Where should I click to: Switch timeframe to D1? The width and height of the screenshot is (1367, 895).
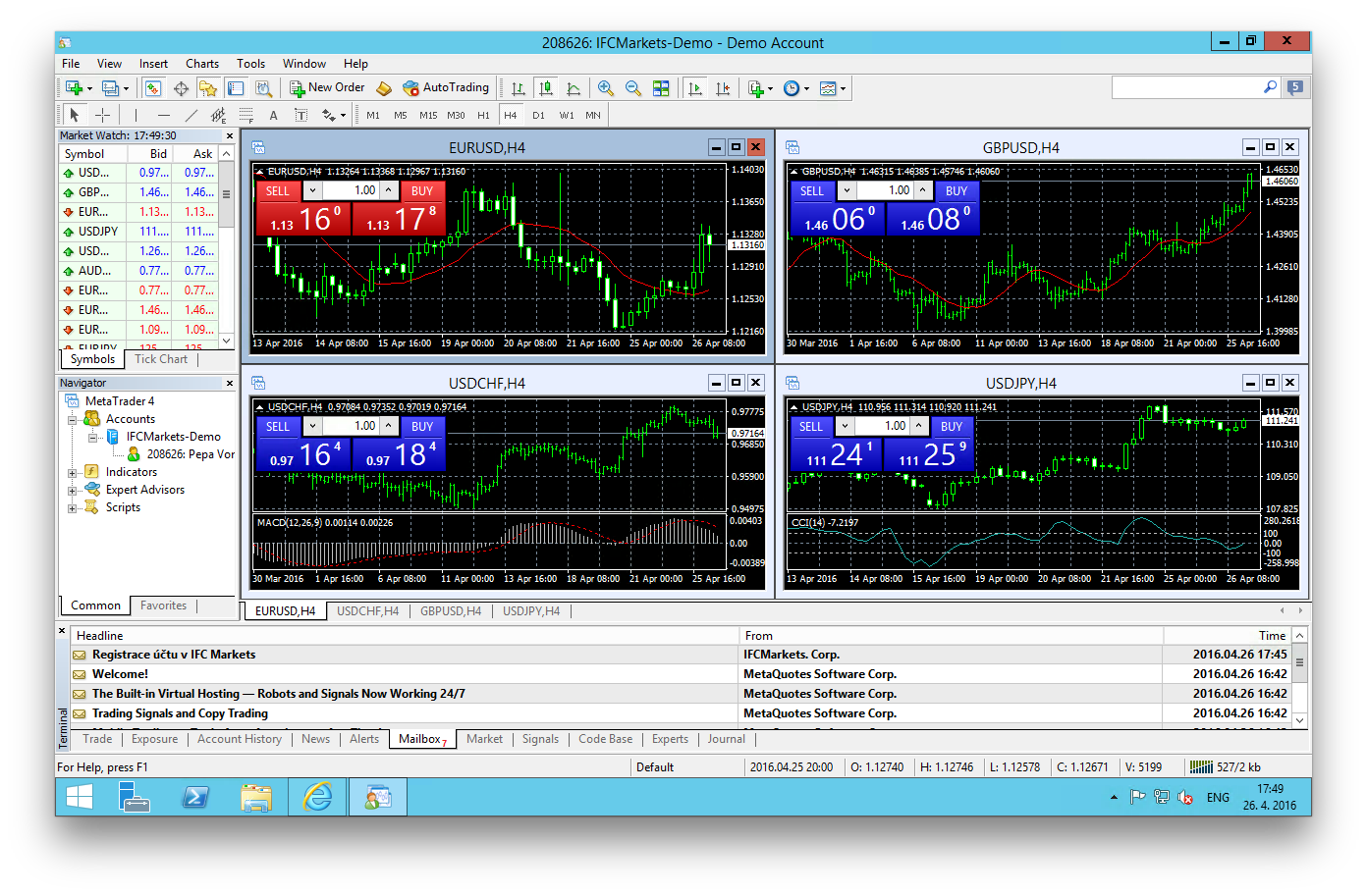[x=538, y=115]
